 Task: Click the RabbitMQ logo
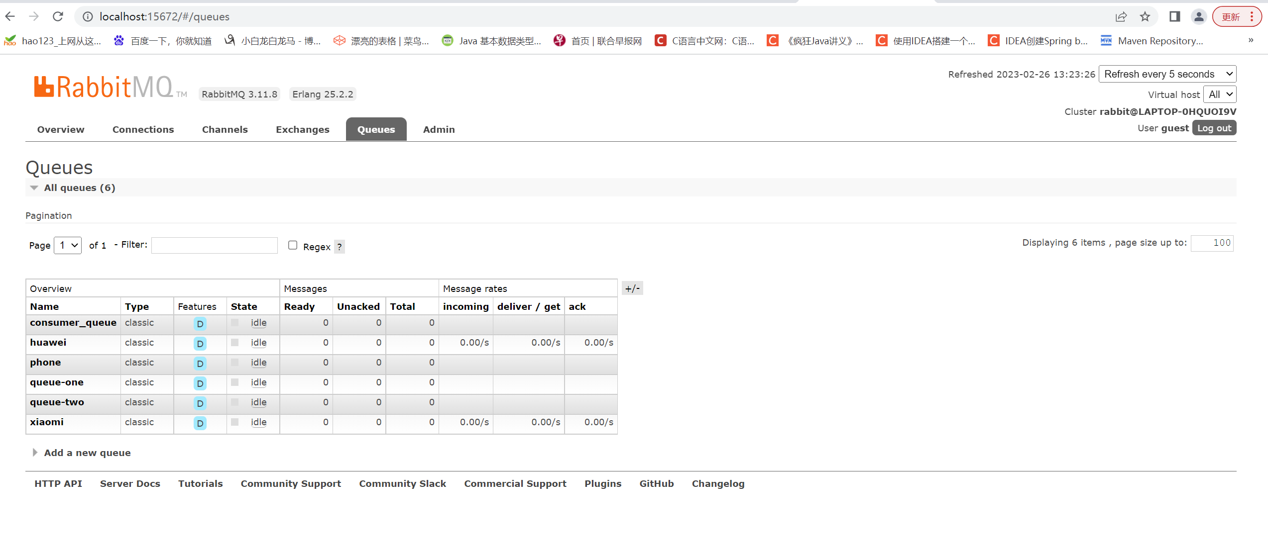[x=104, y=88]
